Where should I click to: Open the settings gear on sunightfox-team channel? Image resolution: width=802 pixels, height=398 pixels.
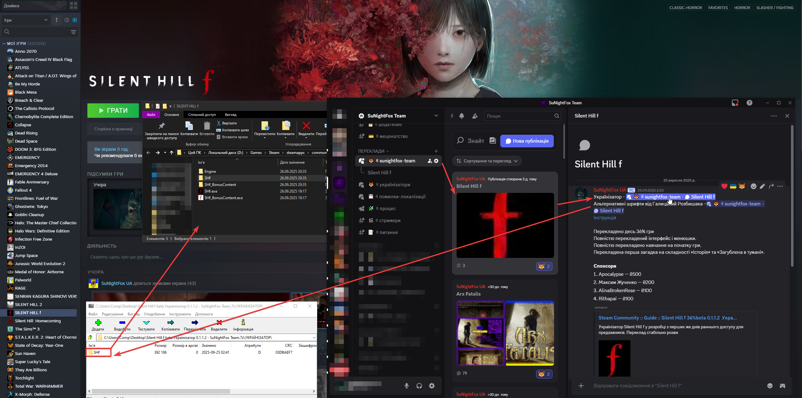pos(436,161)
